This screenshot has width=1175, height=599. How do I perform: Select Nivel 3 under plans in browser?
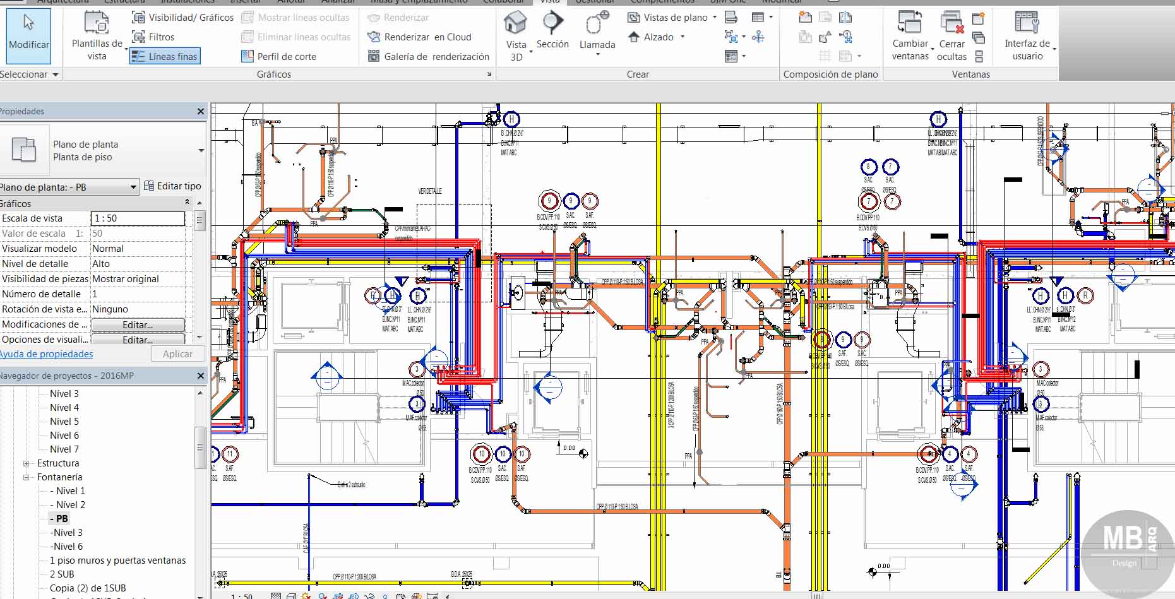(64, 394)
